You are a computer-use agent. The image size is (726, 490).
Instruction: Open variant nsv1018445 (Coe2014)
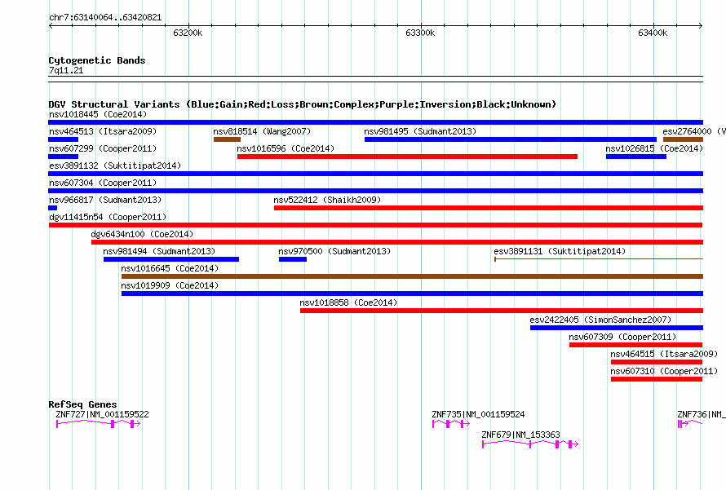pyautogui.click(x=375, y=122)
